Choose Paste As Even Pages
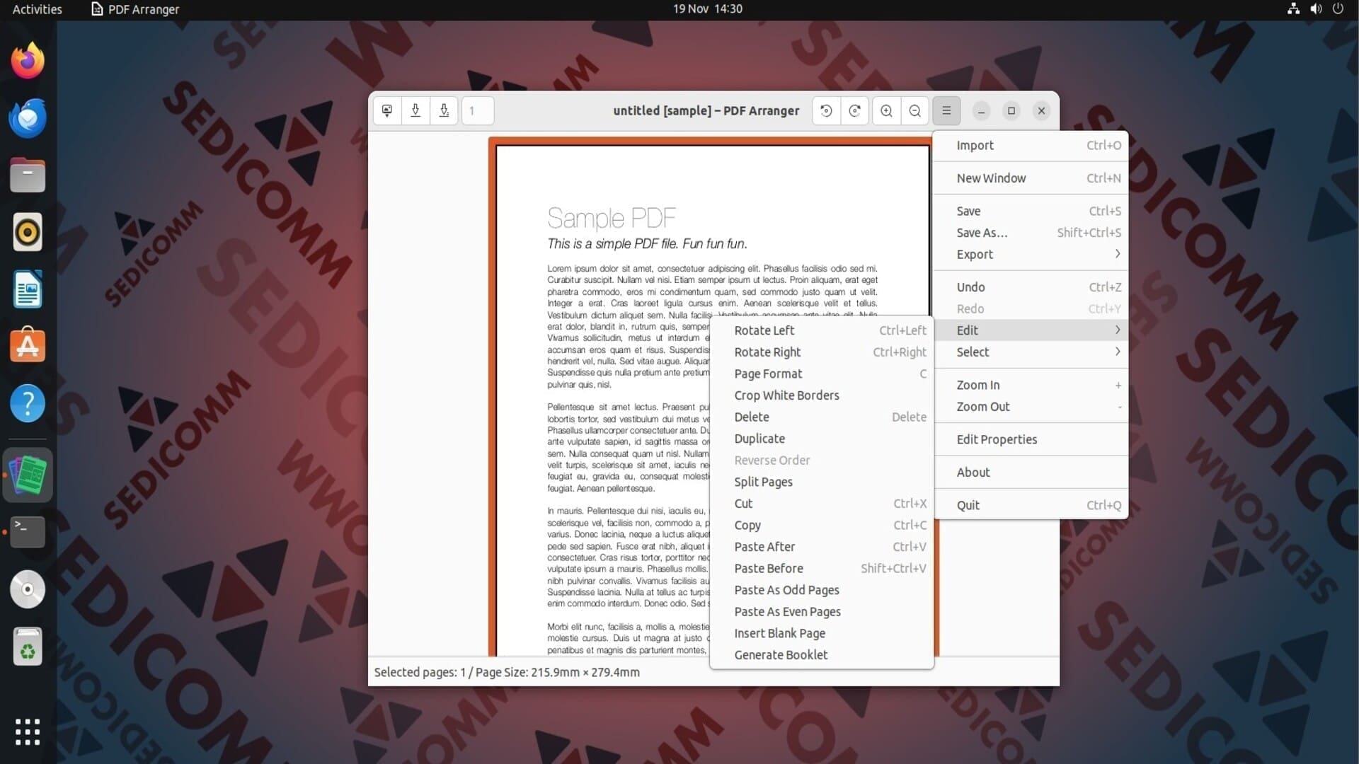Viewport: 1359px width, 764px height. (822, 612)
